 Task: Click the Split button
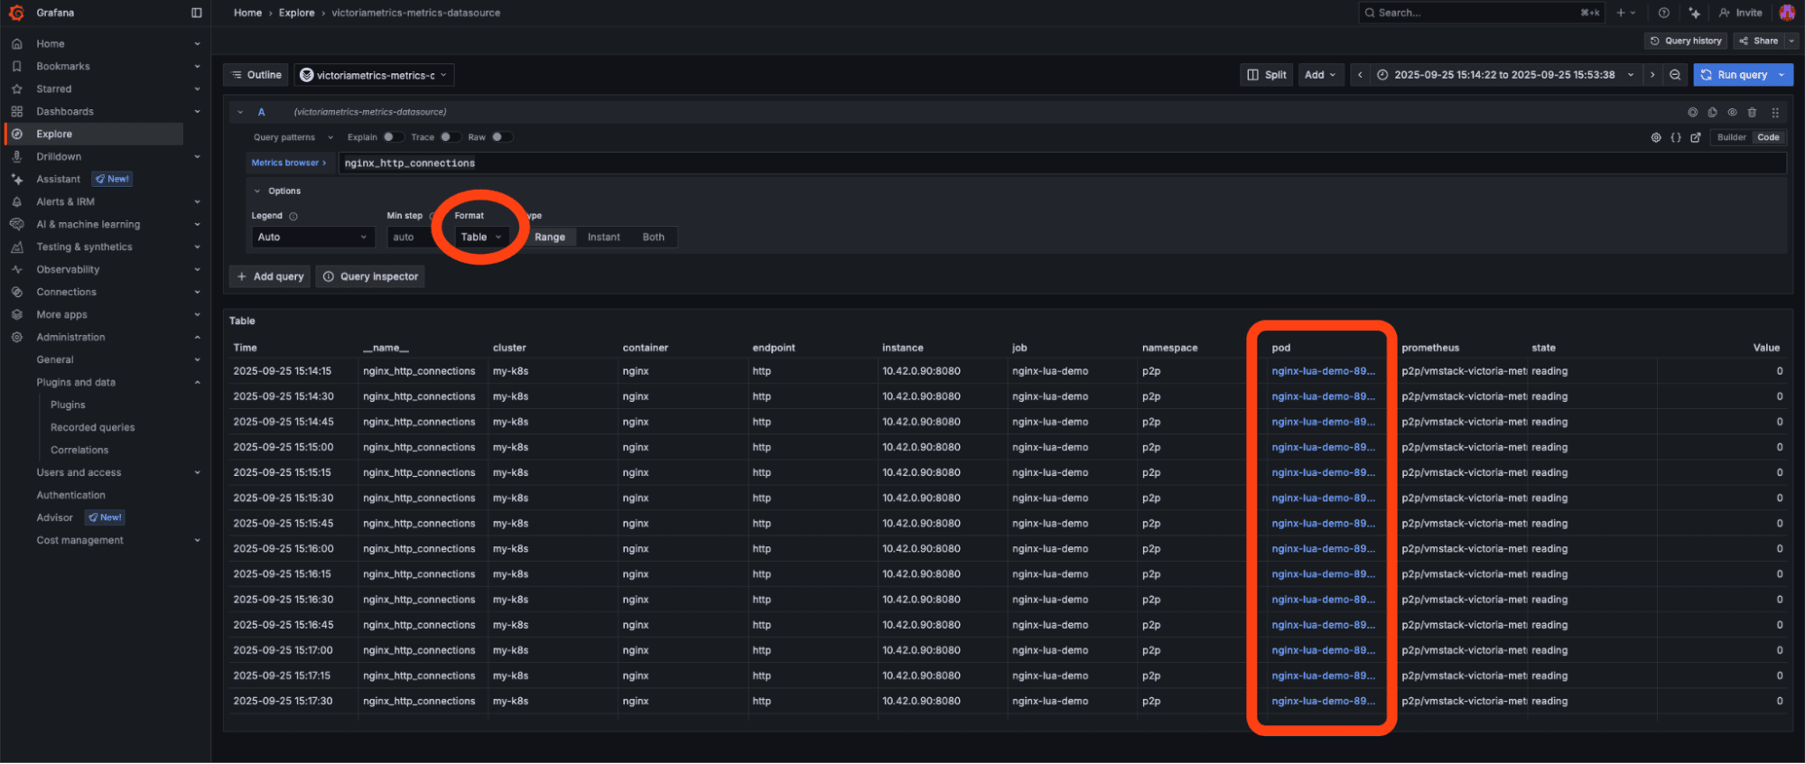point(1267,75)
